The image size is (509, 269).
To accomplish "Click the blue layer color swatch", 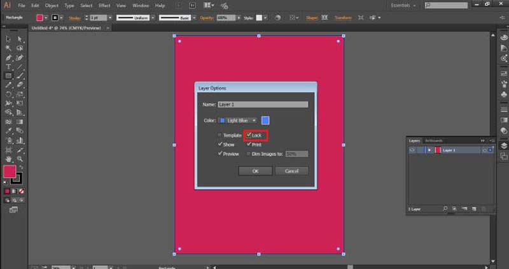I will click(x=265, y=121).
